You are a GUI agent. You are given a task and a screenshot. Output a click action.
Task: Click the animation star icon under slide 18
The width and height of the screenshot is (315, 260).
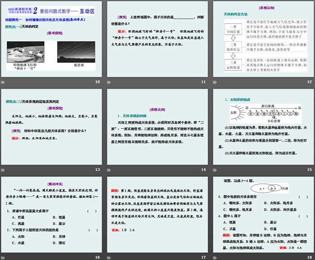(215, 257)
